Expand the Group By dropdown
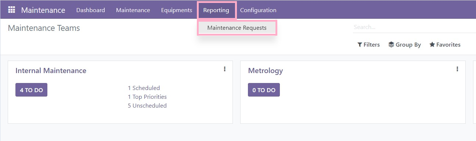The height and width of the screenshot is (141, 476). click(x=404, y=45)
